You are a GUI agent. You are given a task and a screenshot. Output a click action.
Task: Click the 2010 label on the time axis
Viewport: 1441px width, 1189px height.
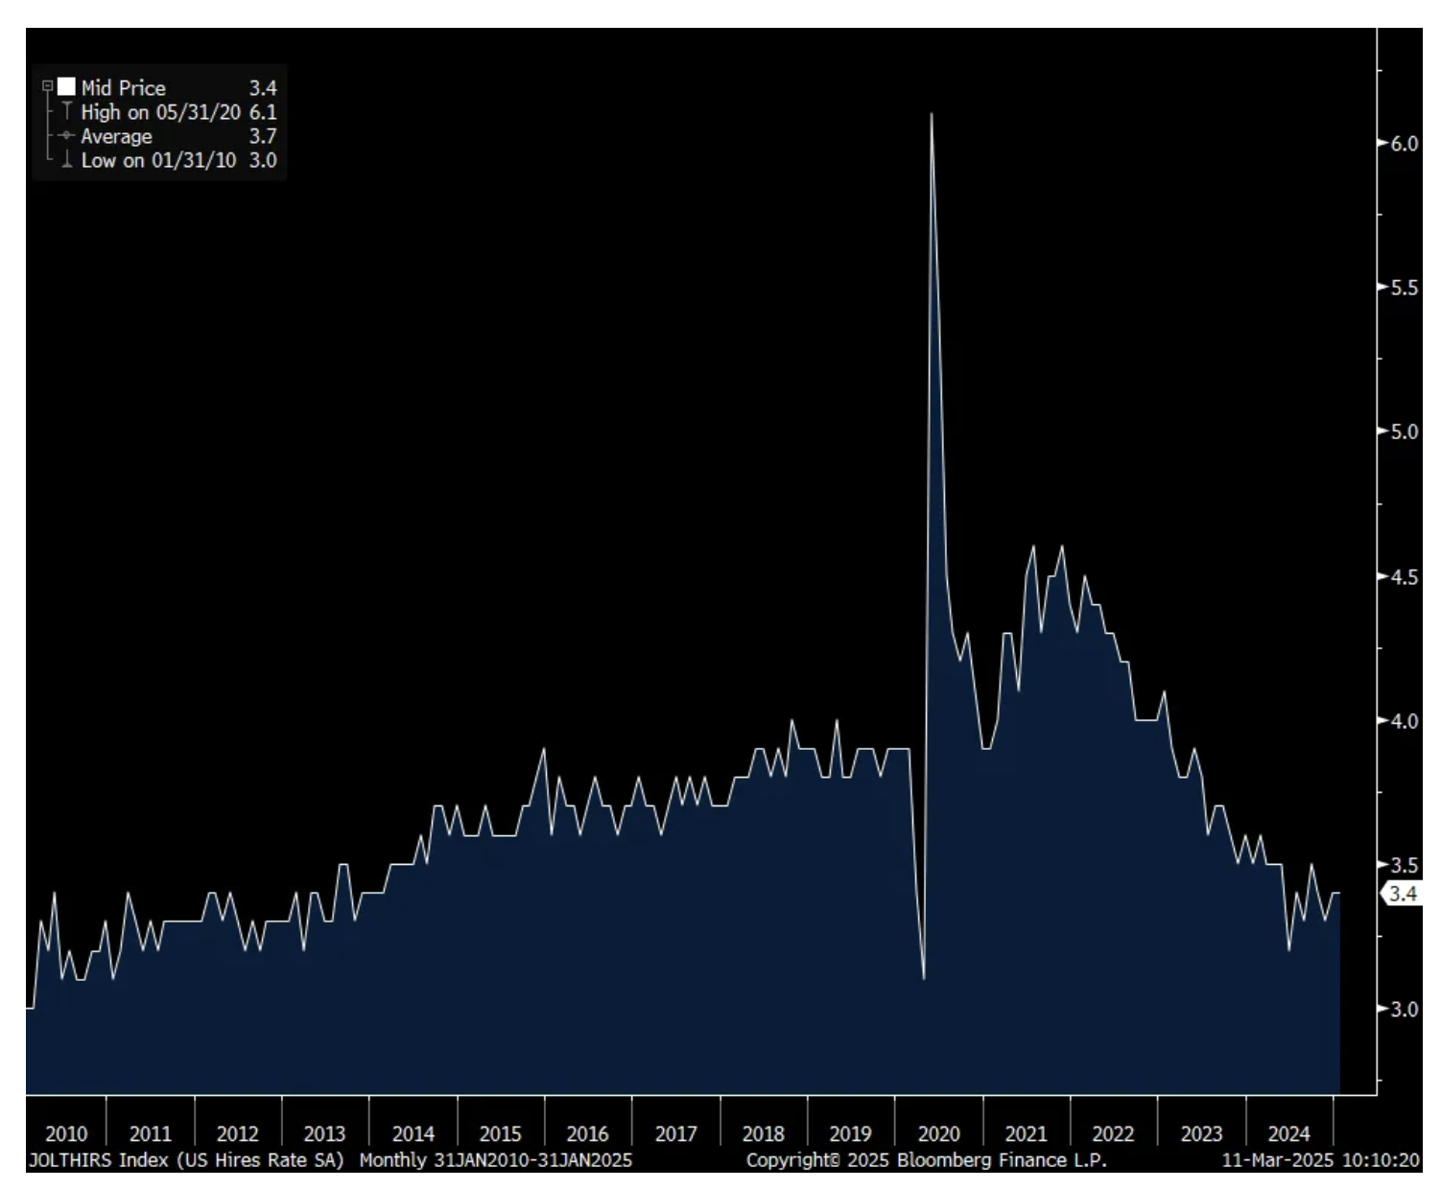(x=65, y=1133)
